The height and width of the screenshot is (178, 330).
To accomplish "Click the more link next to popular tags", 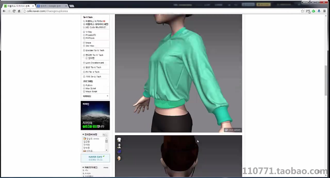I will [106, 167].
